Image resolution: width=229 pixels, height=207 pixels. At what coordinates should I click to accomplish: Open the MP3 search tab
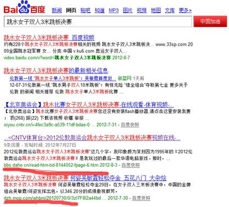(x=114, y=10)
